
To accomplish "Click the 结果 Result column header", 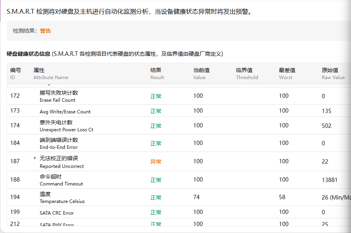I will [157, 73].
